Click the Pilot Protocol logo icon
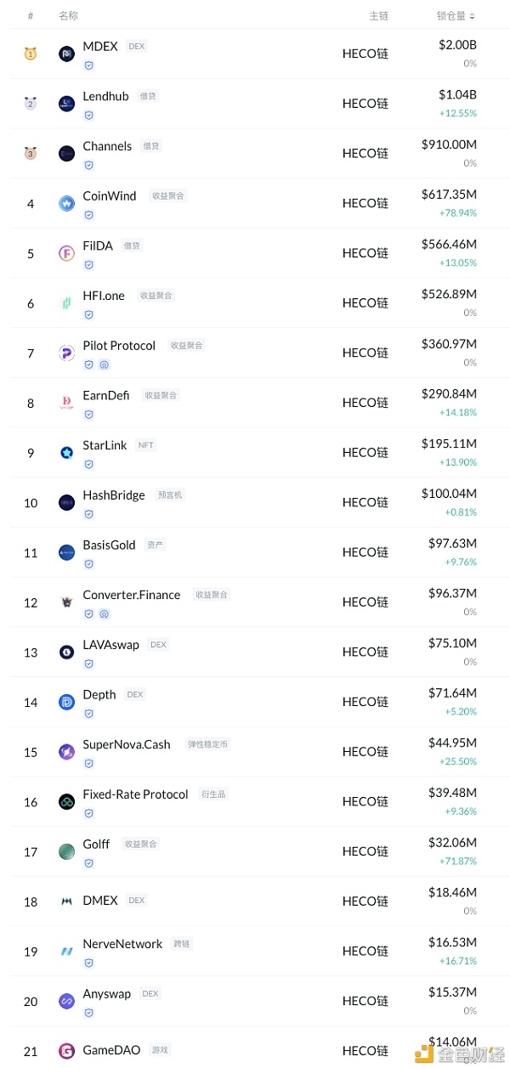 pyautogui.click(x=66, y=353)
